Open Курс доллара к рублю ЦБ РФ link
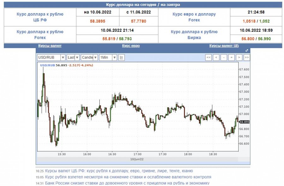 click(x=40, y=17)
